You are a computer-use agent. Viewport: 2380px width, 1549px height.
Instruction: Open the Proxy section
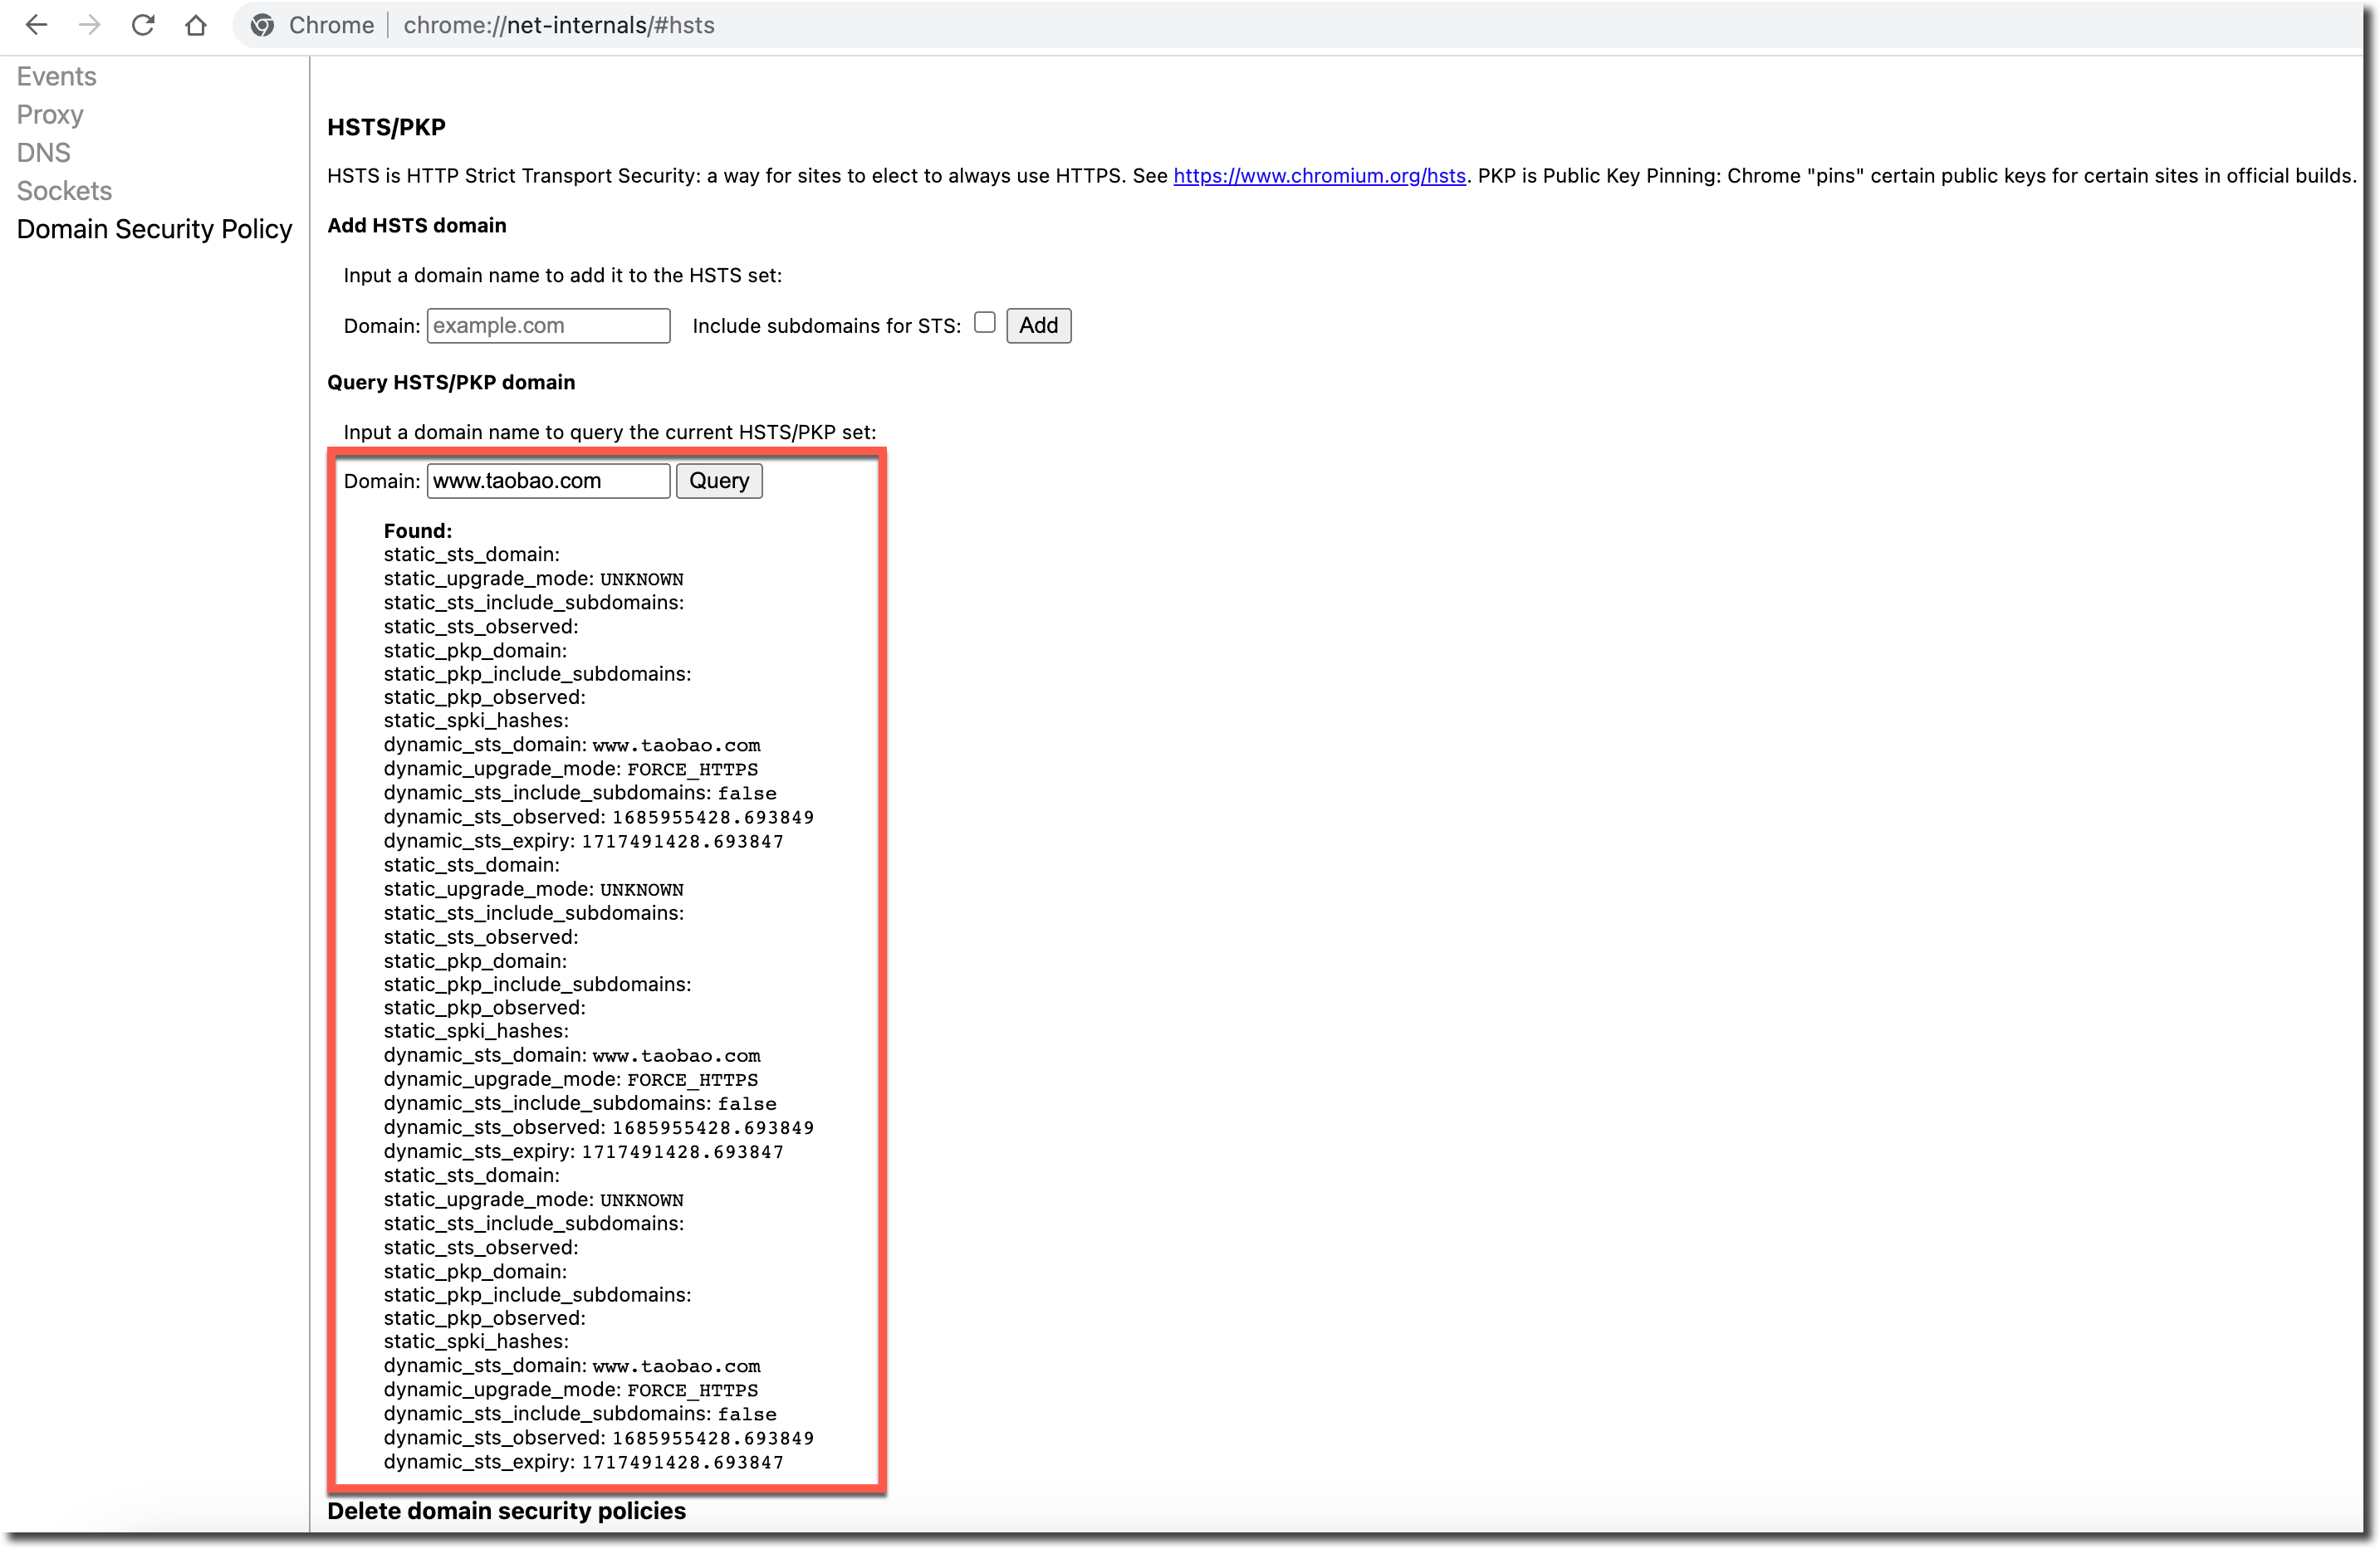tap(50, 114)
